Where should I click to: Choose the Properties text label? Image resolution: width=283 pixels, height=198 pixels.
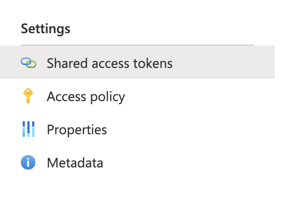tap(77, 130)
